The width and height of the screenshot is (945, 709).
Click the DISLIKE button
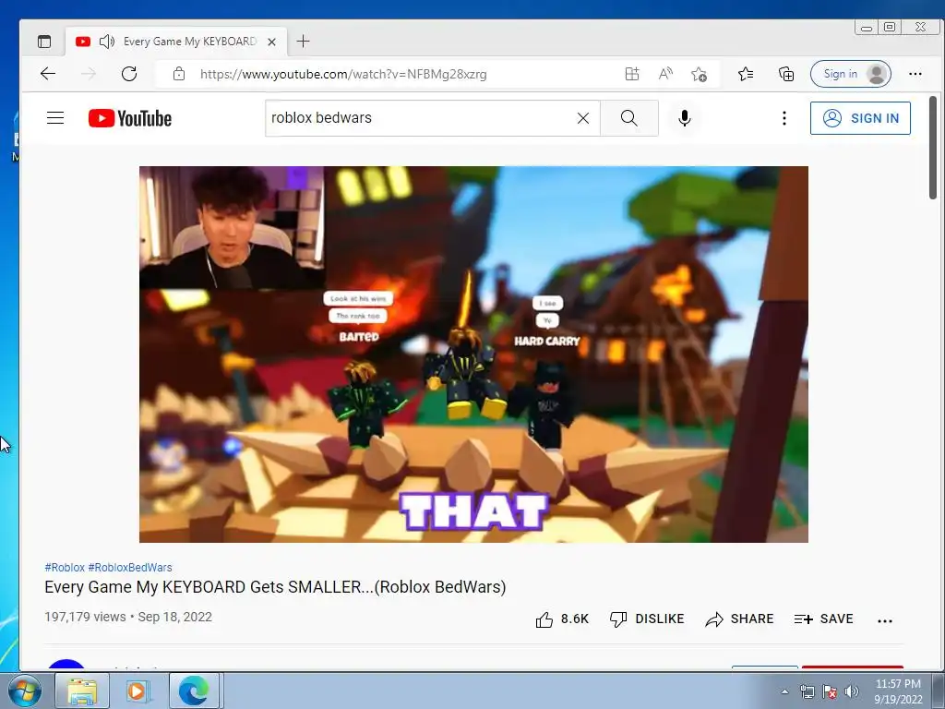647,619
